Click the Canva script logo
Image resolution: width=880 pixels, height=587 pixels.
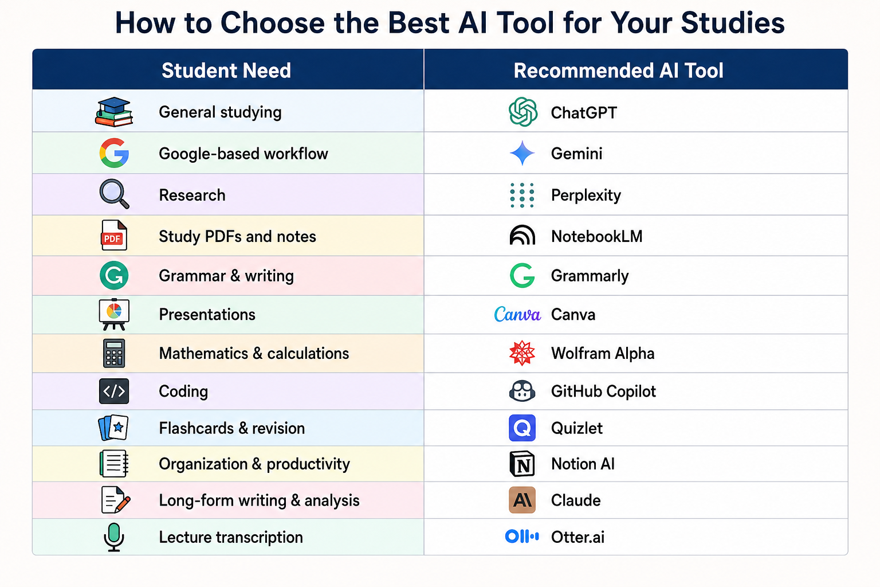pyautogui.click(x=517, y=314)
